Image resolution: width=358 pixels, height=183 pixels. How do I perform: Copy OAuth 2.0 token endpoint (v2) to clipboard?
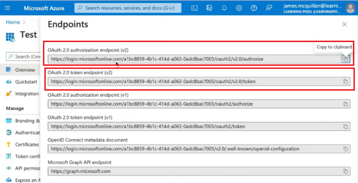(346, 82)
